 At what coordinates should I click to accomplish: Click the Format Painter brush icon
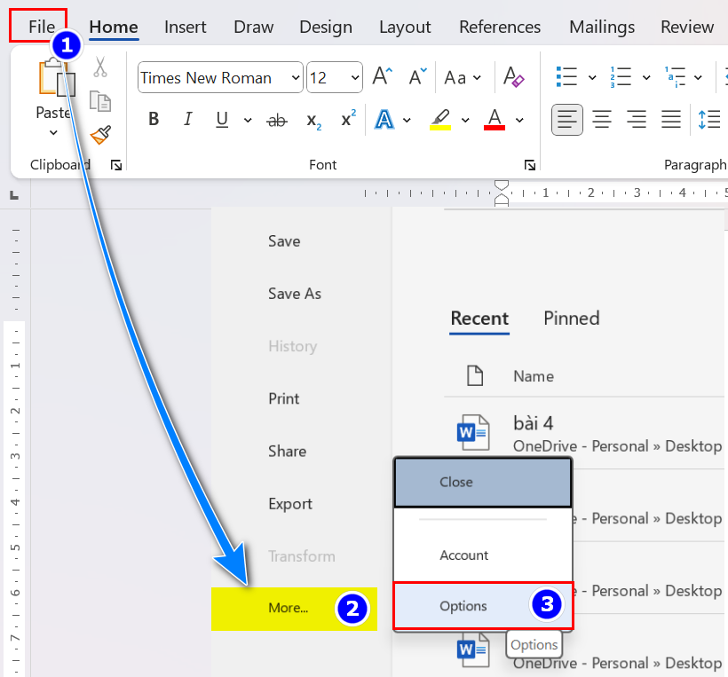pyautogui.click(x=101, y=135)
